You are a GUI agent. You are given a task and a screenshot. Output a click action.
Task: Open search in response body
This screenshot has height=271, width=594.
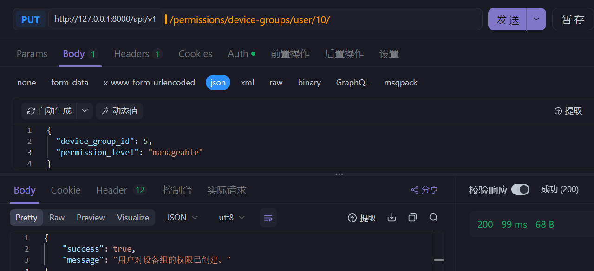click(x=433, y=218)
